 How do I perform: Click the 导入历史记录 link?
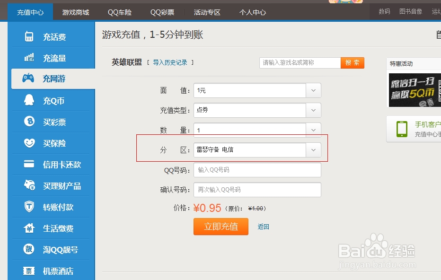click(x=170, y=62)
